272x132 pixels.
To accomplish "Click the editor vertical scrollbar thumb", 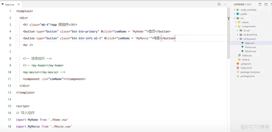I will [229, 33].
